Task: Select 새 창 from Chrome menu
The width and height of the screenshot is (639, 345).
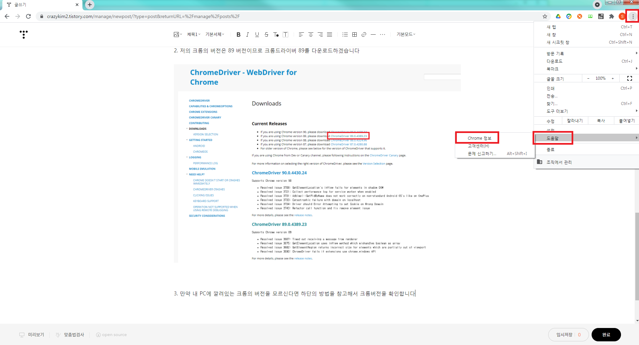Action: pos(586,34)
